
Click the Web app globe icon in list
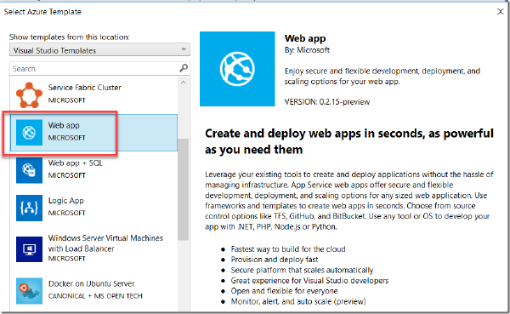tap(29, 133)
